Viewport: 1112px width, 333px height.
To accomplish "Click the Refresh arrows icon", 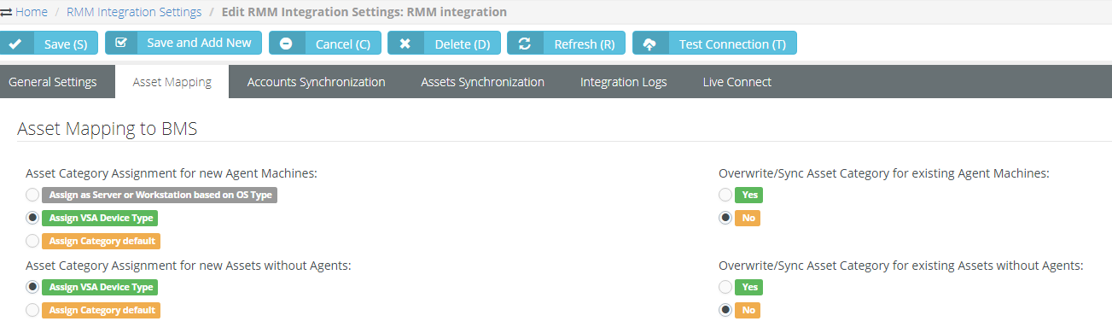I will tap(525, 44).
